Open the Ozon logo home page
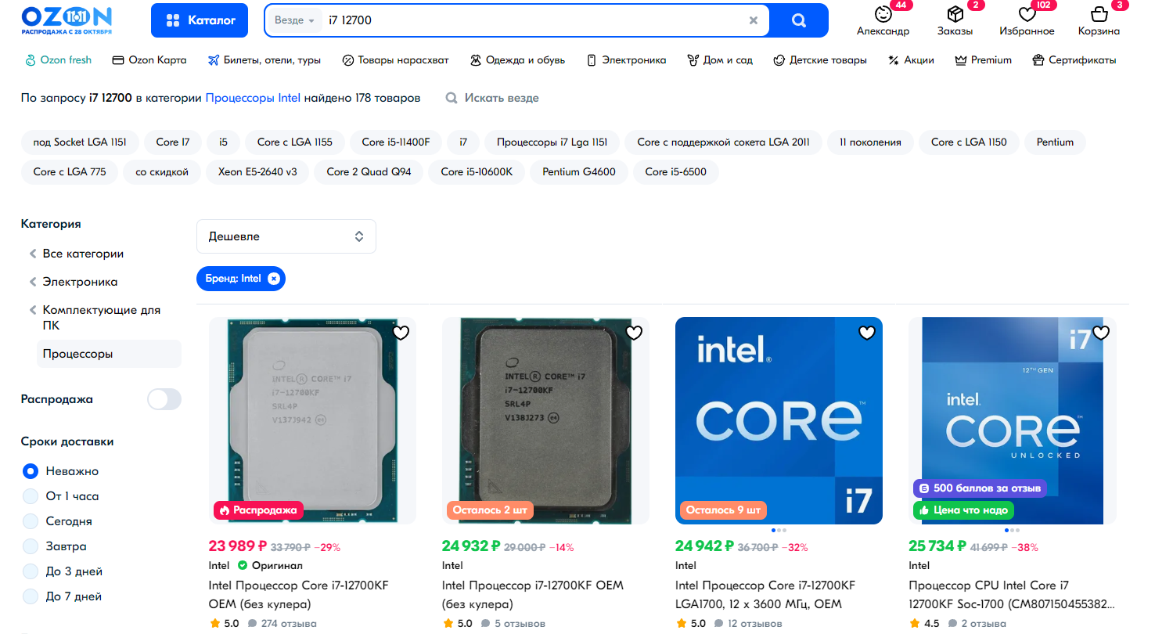 click(x=67, y=20)
